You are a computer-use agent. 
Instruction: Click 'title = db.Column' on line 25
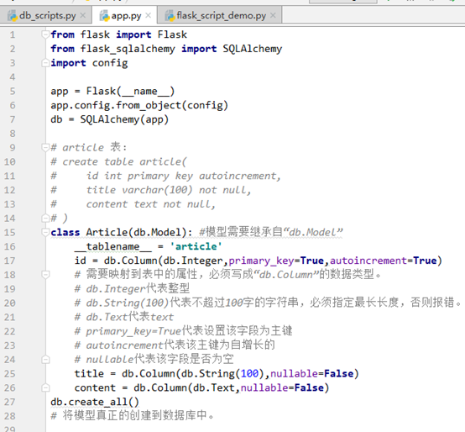(x=125, y=373)
